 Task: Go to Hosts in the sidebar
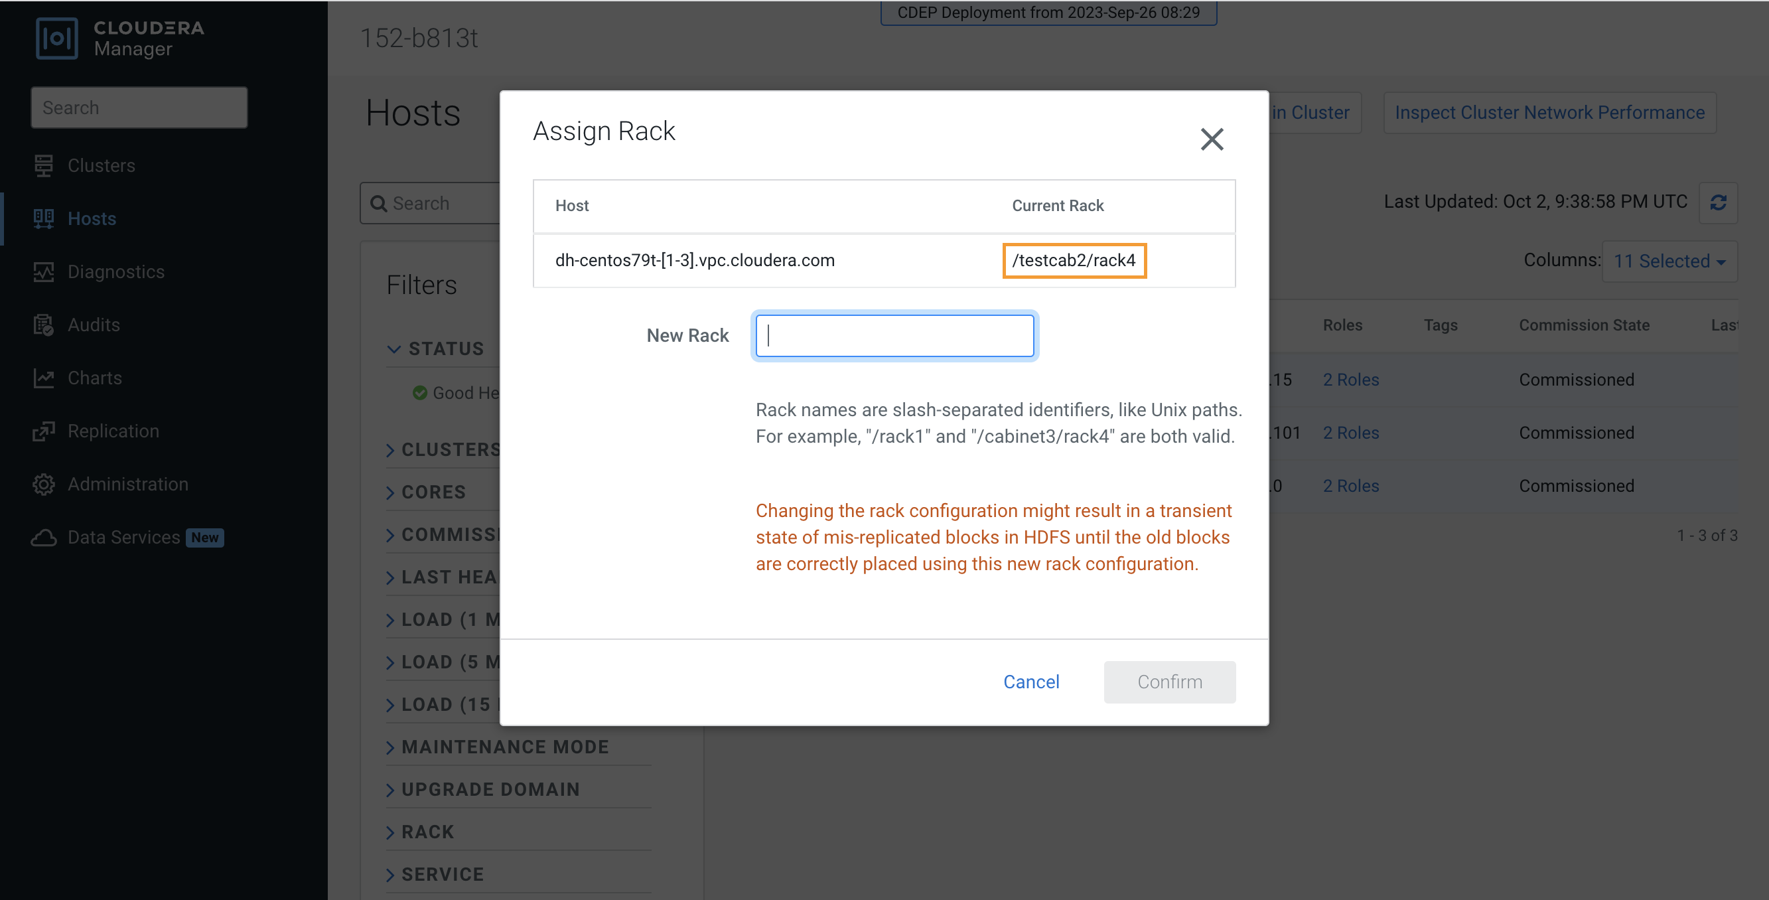(92, 218)
